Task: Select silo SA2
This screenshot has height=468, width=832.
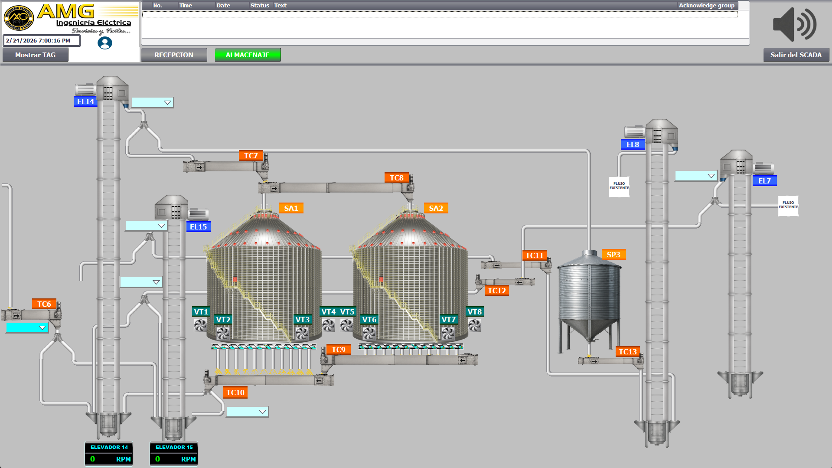Action: 436,208
